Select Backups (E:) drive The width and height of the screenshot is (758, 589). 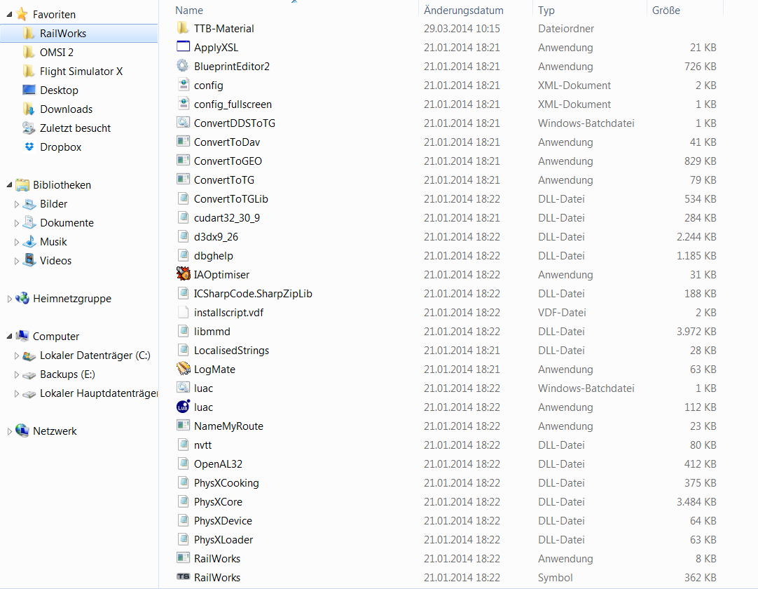click(67, 374)
